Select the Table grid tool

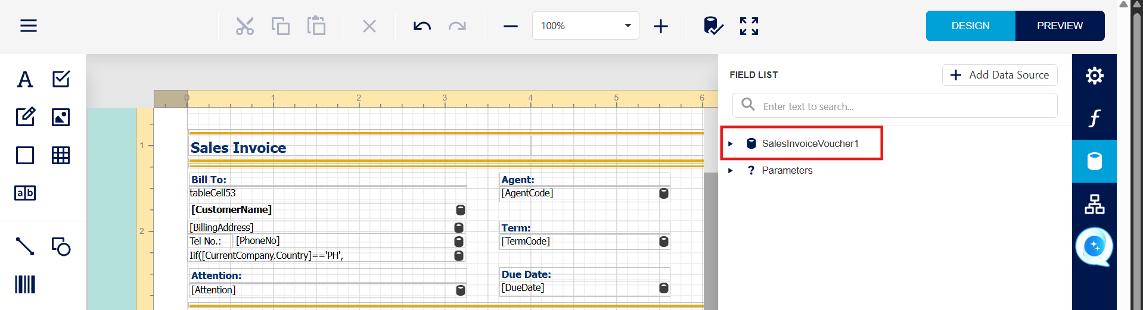(61, 155)
